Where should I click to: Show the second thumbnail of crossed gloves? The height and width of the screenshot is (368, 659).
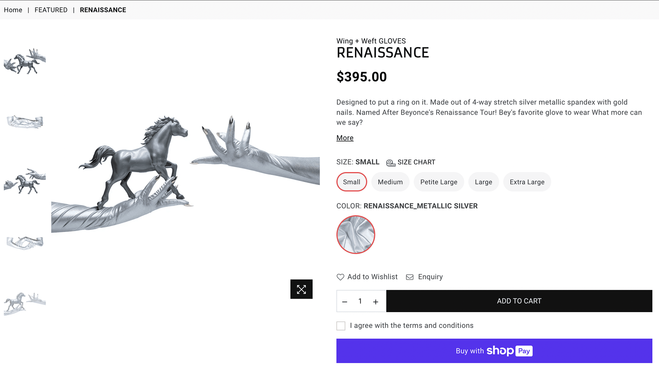coord(25,122)
